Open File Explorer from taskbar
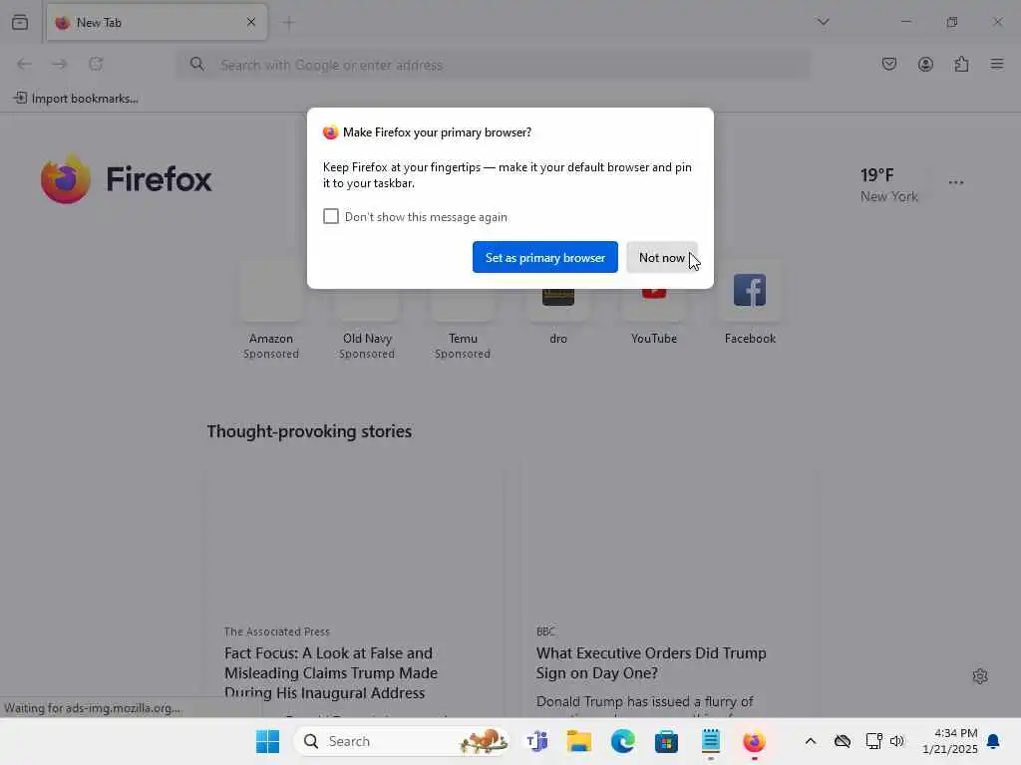The height and width of the screenshot is (765, 1021). pos(579,741)
